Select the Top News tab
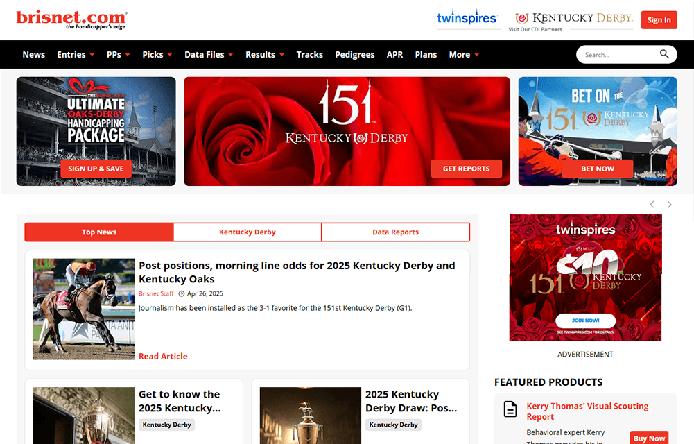The width and height of the screenshot is (694, 444). pos(99,232)
